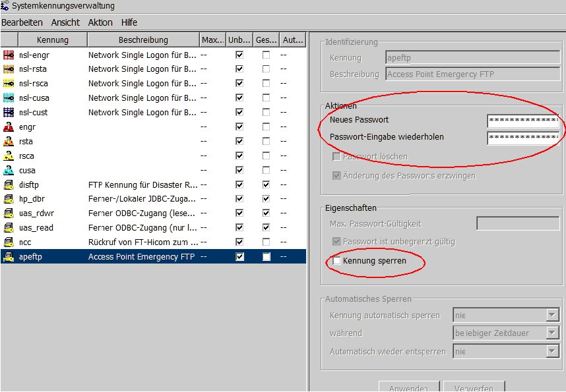This screenshot has width=566, height=392.
Task: Select the hp_dbr account icon
Action: [x=9, y=199]
